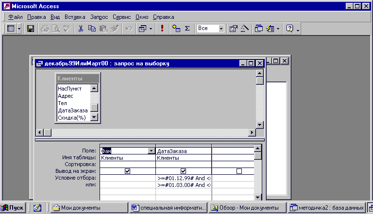Image resolution: width=373 pixels, height=214 pixels.
Task: Open Office Assistant help icon
Action: point(289,29)
